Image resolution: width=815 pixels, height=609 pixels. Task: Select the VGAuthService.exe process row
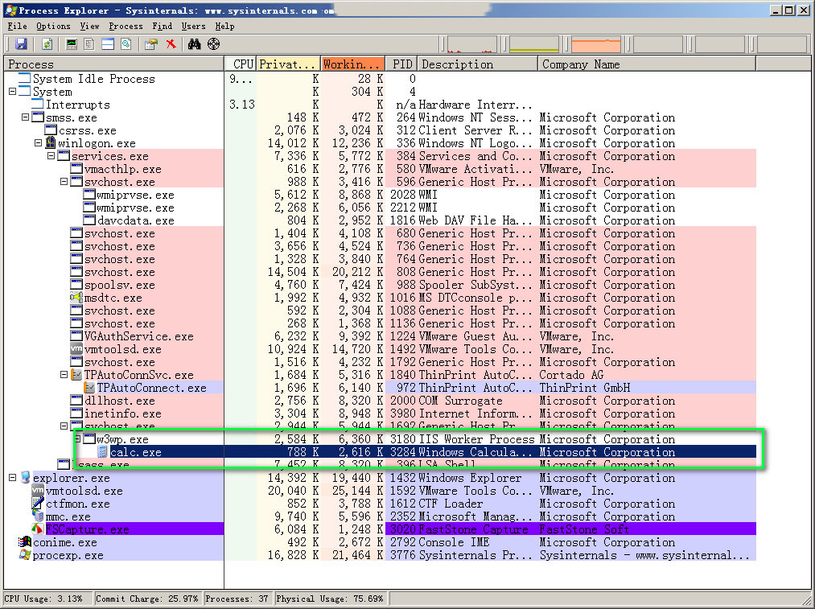[381, 336]
